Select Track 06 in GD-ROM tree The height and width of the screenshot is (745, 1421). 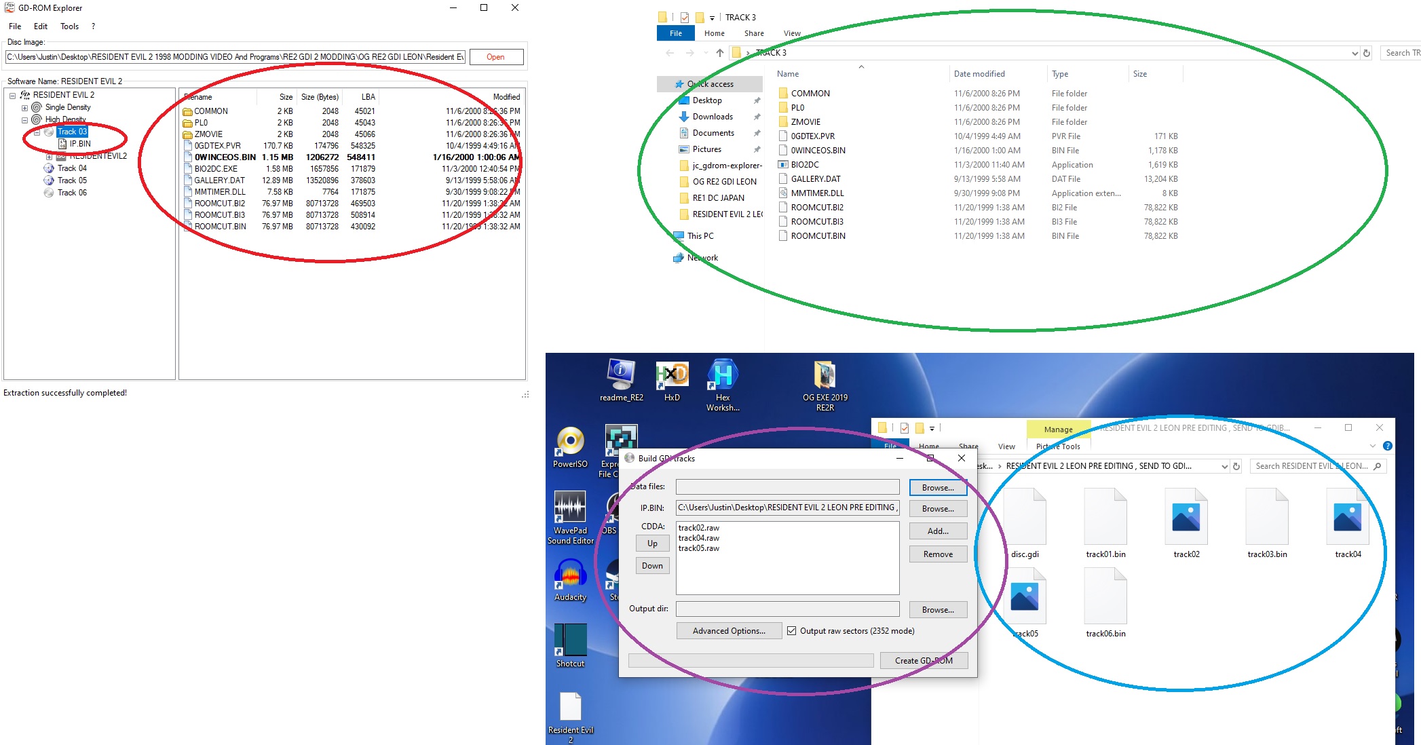(x=72, y=193)
